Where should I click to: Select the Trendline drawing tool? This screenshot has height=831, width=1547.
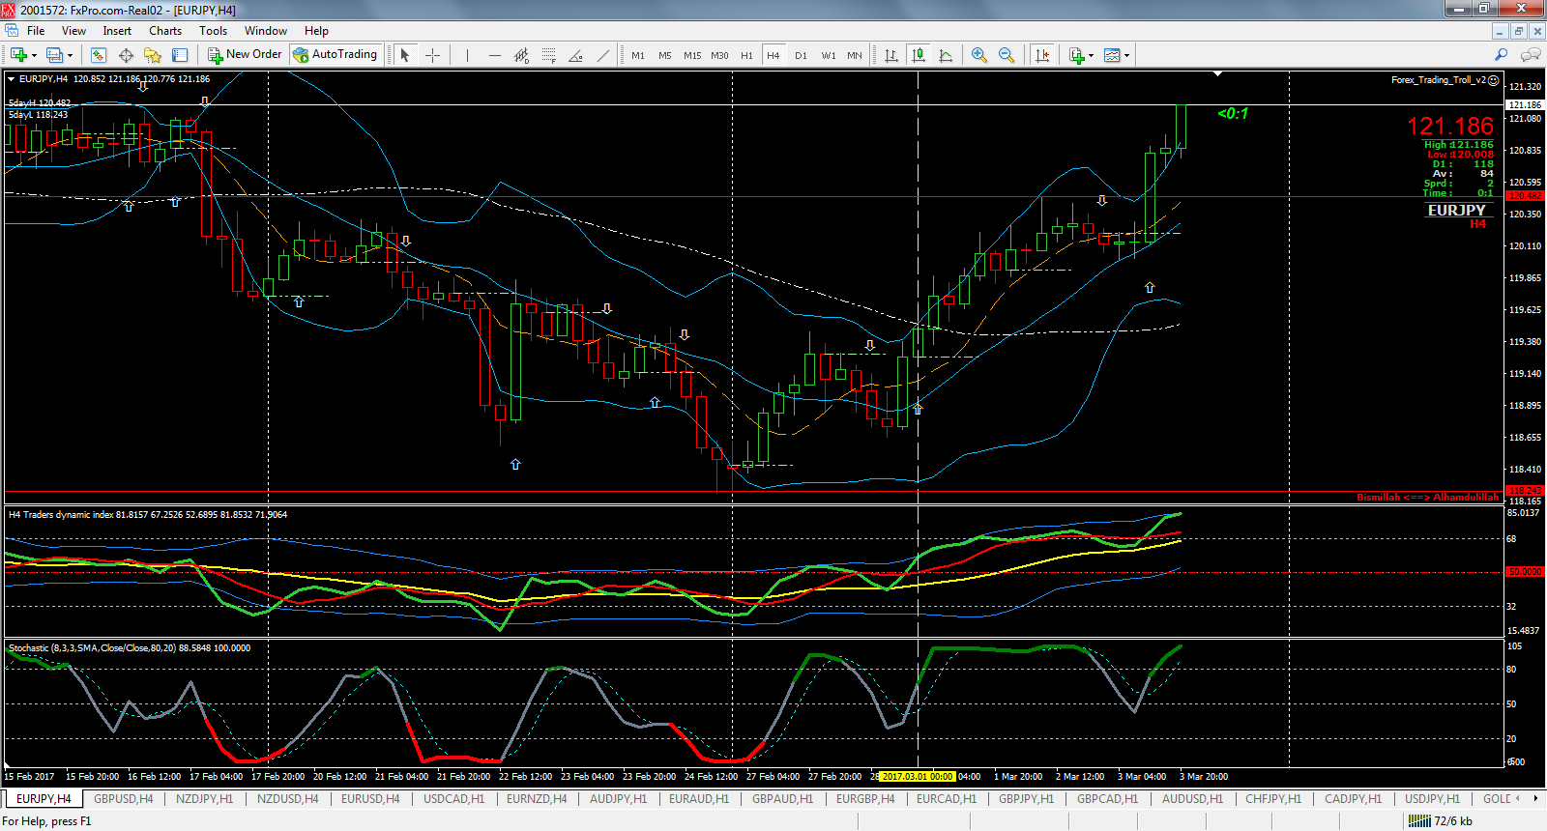[x=603, y=55]
